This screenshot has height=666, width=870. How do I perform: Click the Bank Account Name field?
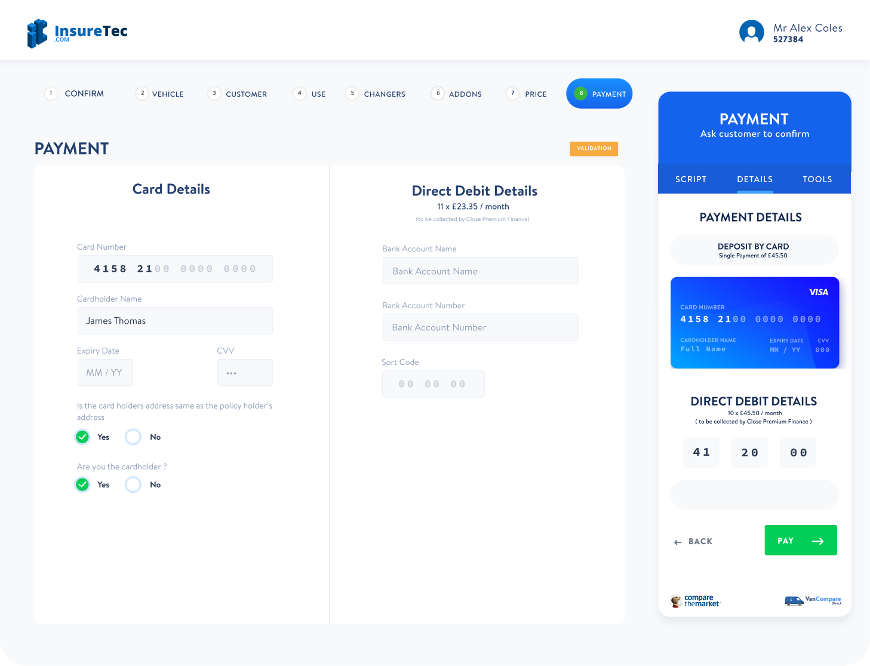(x=480, y=271)
